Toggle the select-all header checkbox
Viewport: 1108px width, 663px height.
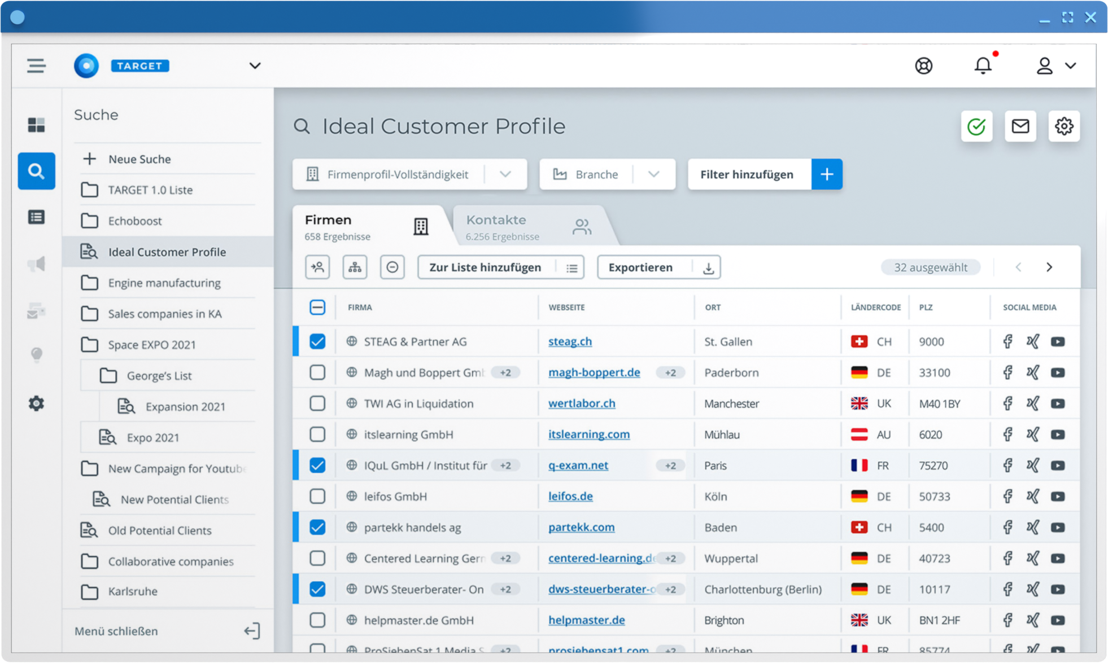coord(317,307)
